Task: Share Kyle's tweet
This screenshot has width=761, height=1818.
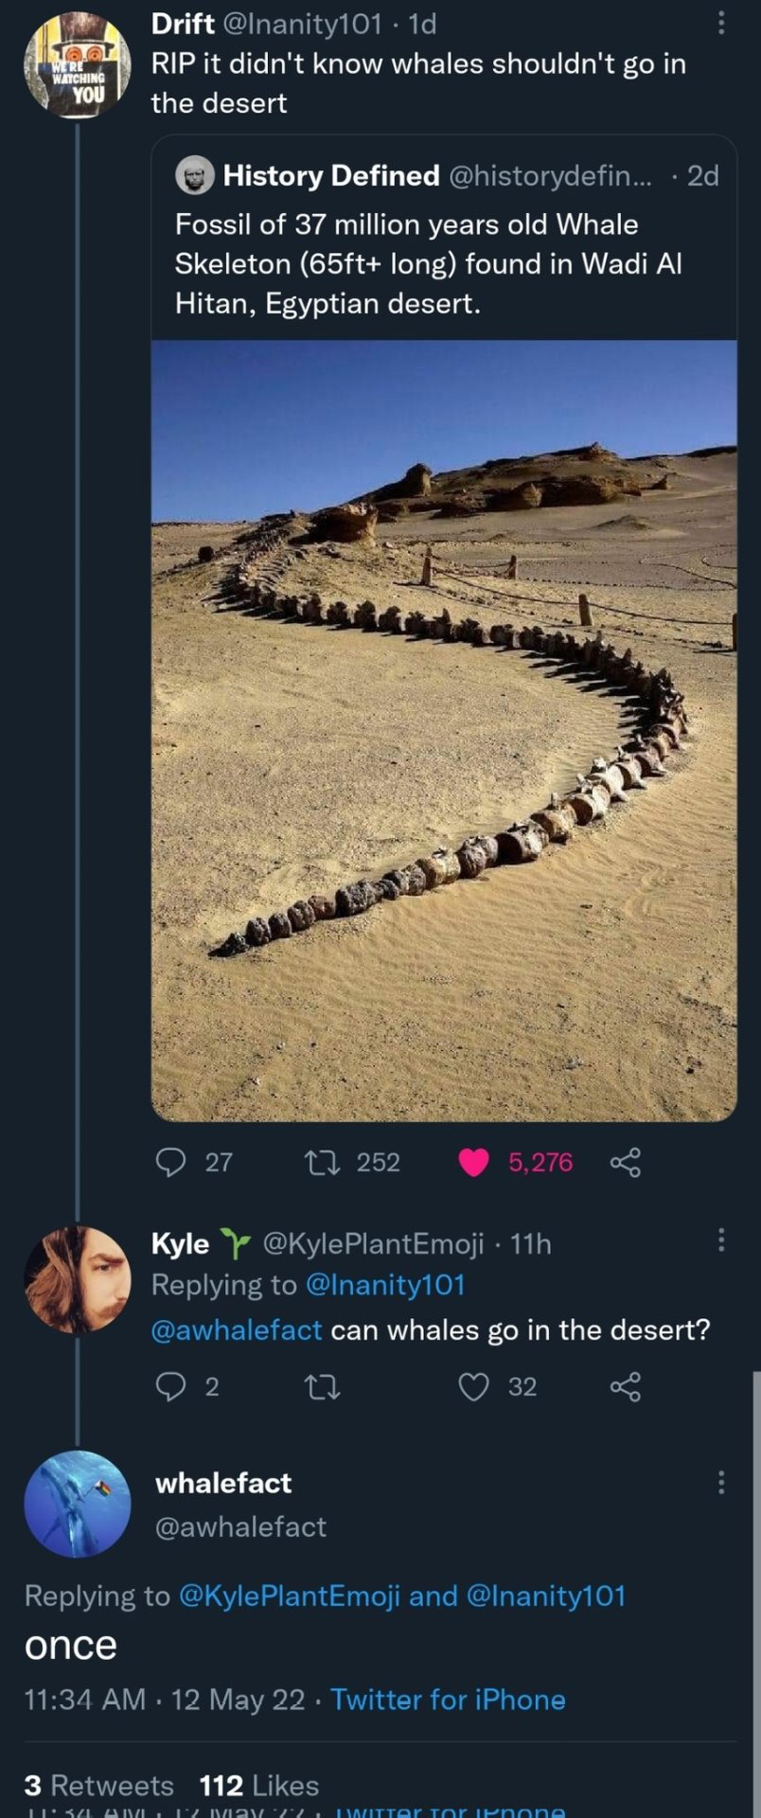Action: point(626,1387)
